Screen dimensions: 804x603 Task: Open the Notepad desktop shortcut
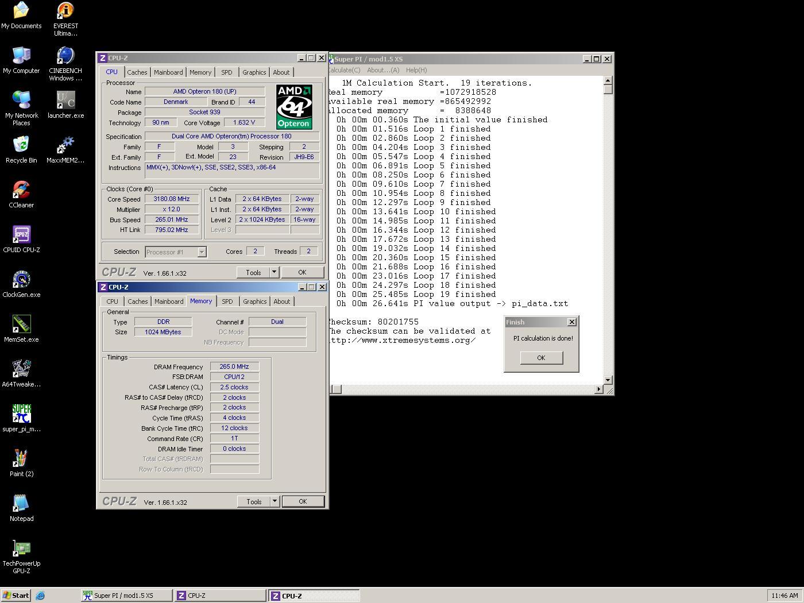tap(21, 508)
